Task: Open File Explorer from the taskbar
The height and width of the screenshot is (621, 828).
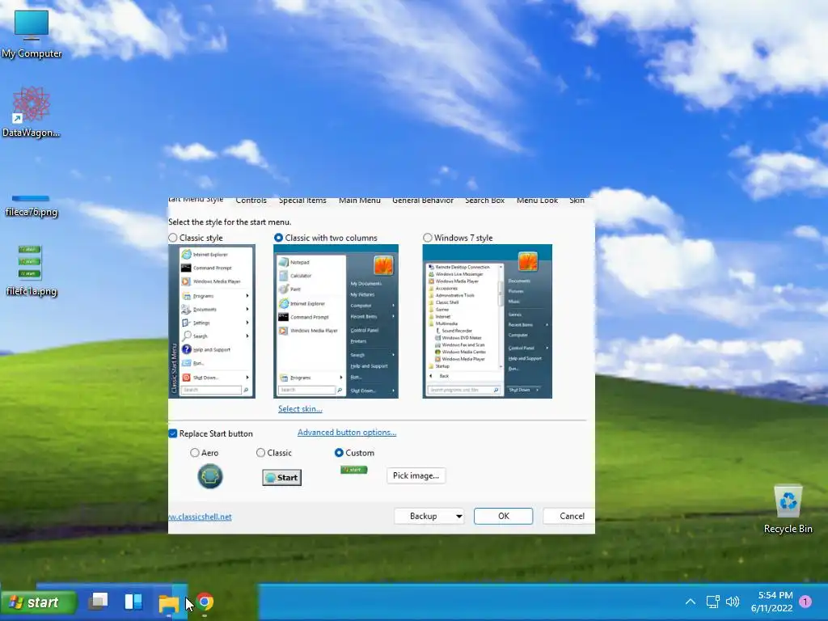Action: pyautogui.click(x=169, y=602)
